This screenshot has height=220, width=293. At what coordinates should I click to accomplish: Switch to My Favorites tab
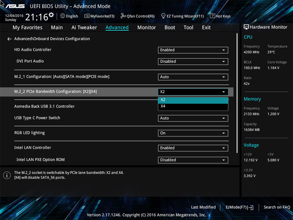coord(28,28)
